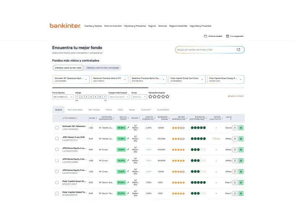Check the Polar Capital Smart Energy checkbox
295x221 pixels.
pyautogui.click(x=57, y=182)
